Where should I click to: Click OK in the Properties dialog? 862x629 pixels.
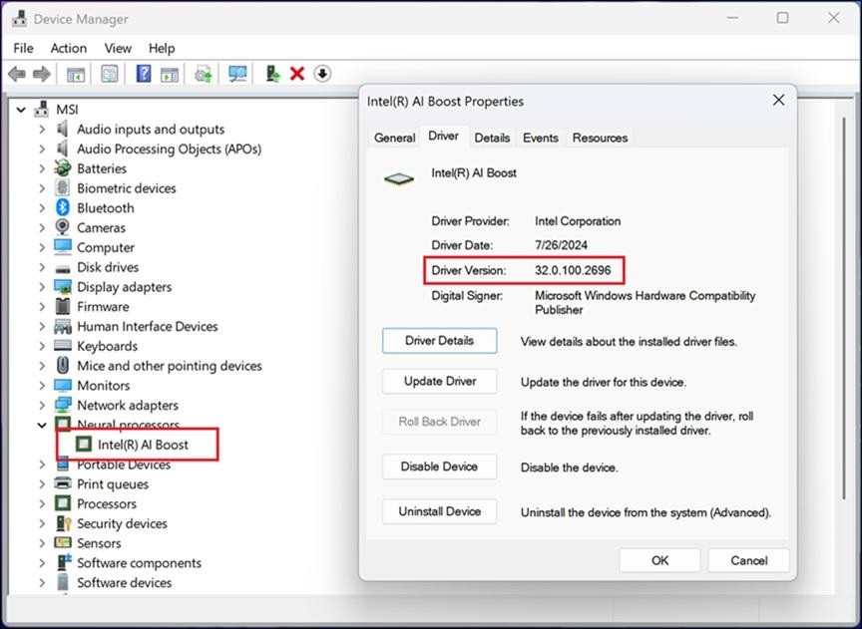tap(659, 560)
